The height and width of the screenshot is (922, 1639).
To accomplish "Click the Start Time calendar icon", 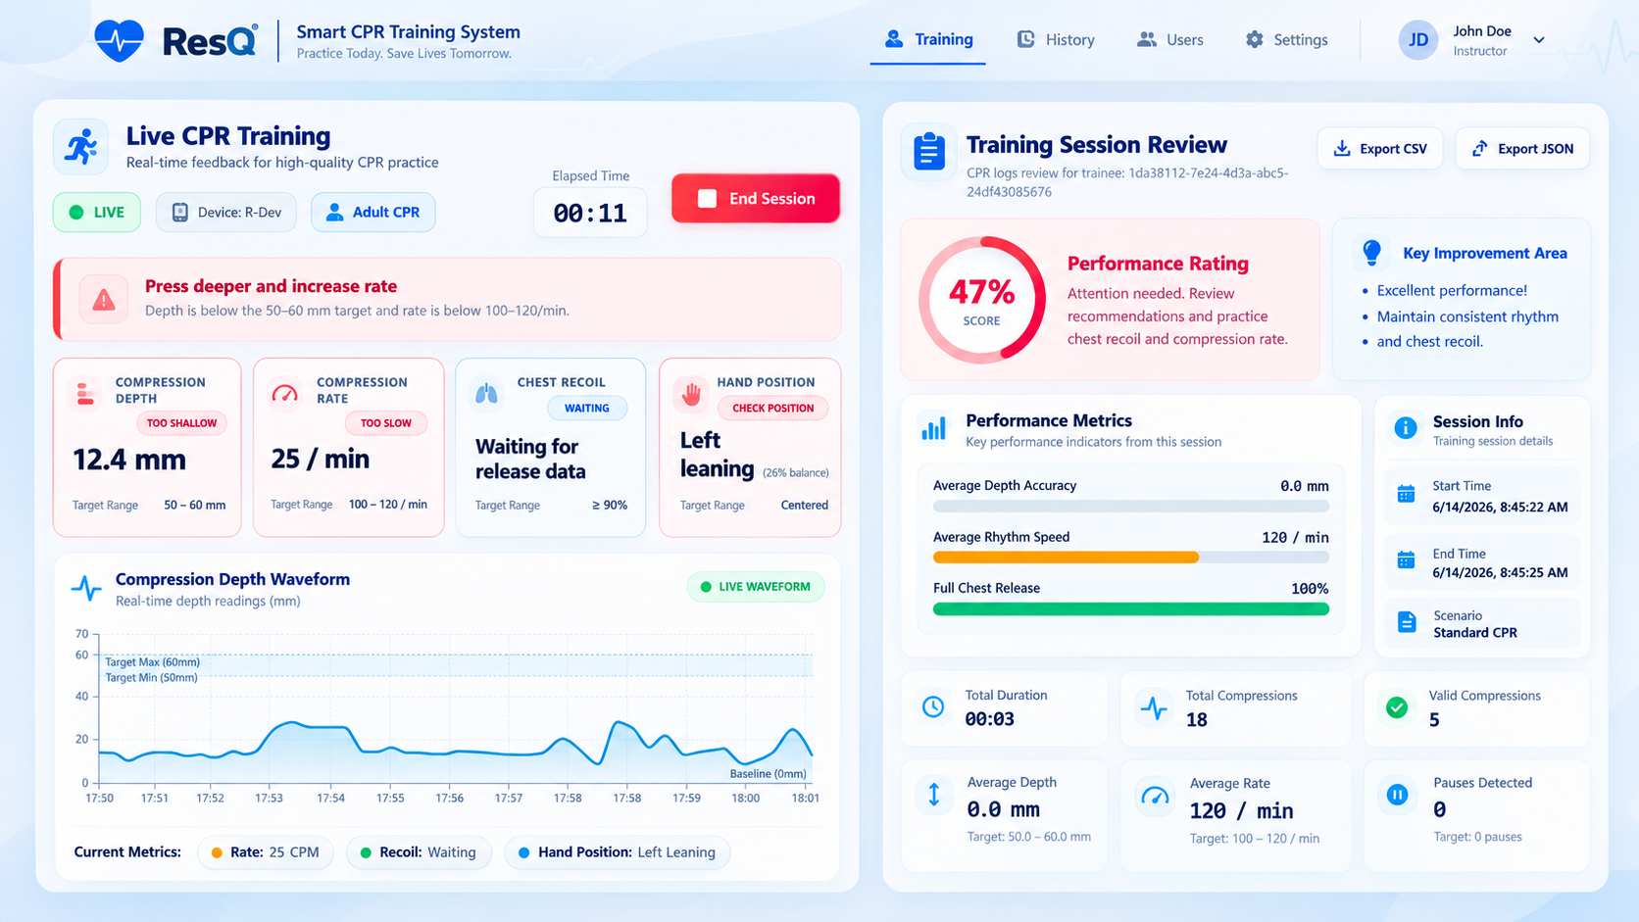I will click(x=1406, y=495).
